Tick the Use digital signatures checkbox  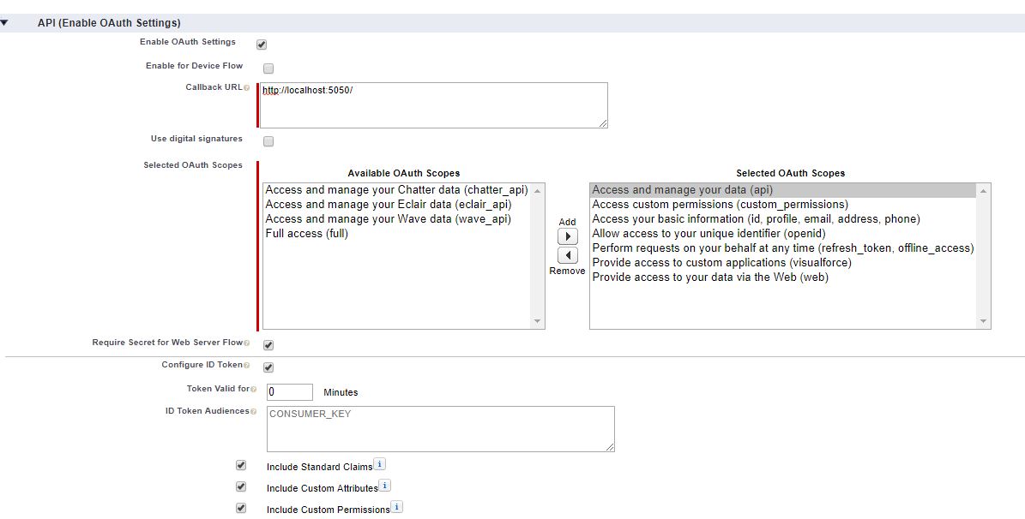(x=268, y=141)
